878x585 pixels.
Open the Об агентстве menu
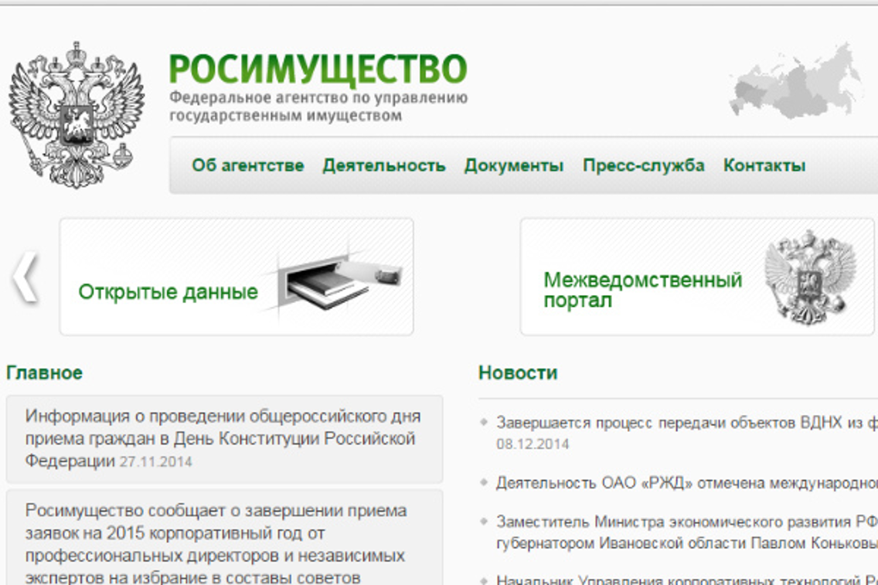coord(247,165)
